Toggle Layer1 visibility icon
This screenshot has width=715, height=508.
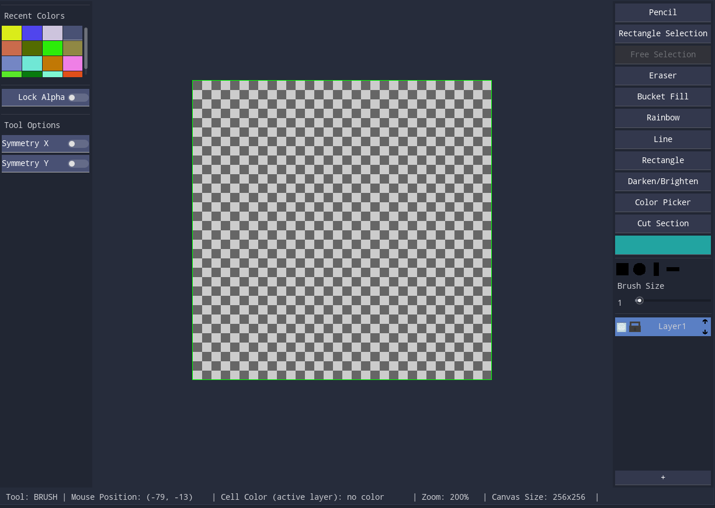[622, 327]
